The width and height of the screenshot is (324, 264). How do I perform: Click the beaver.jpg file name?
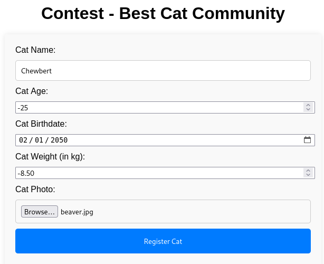(x=77, y=212)
